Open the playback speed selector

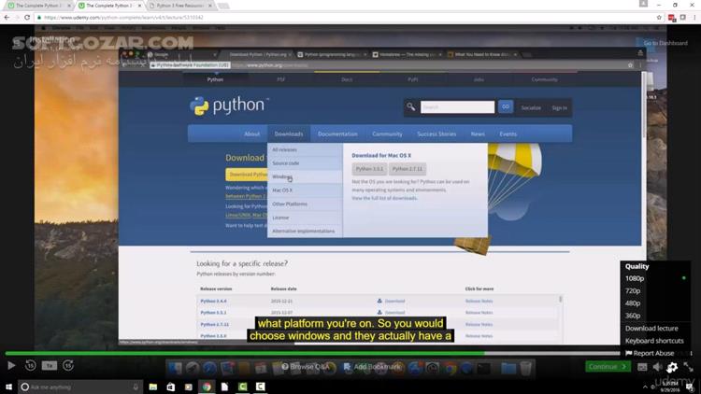coord(50,365)
